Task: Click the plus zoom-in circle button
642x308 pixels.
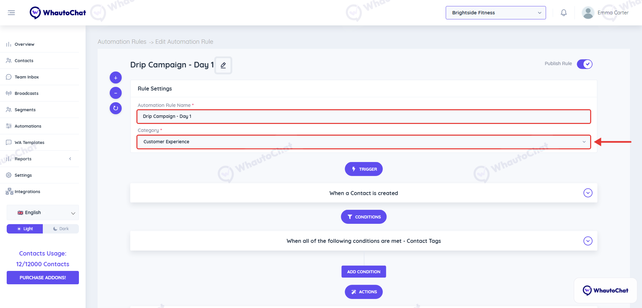Action: 116,78
